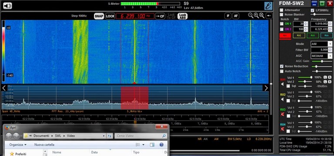Enable the Noise Blanker checkbox
The height and width of the screenshot is (156, 334).
[282, 15]
